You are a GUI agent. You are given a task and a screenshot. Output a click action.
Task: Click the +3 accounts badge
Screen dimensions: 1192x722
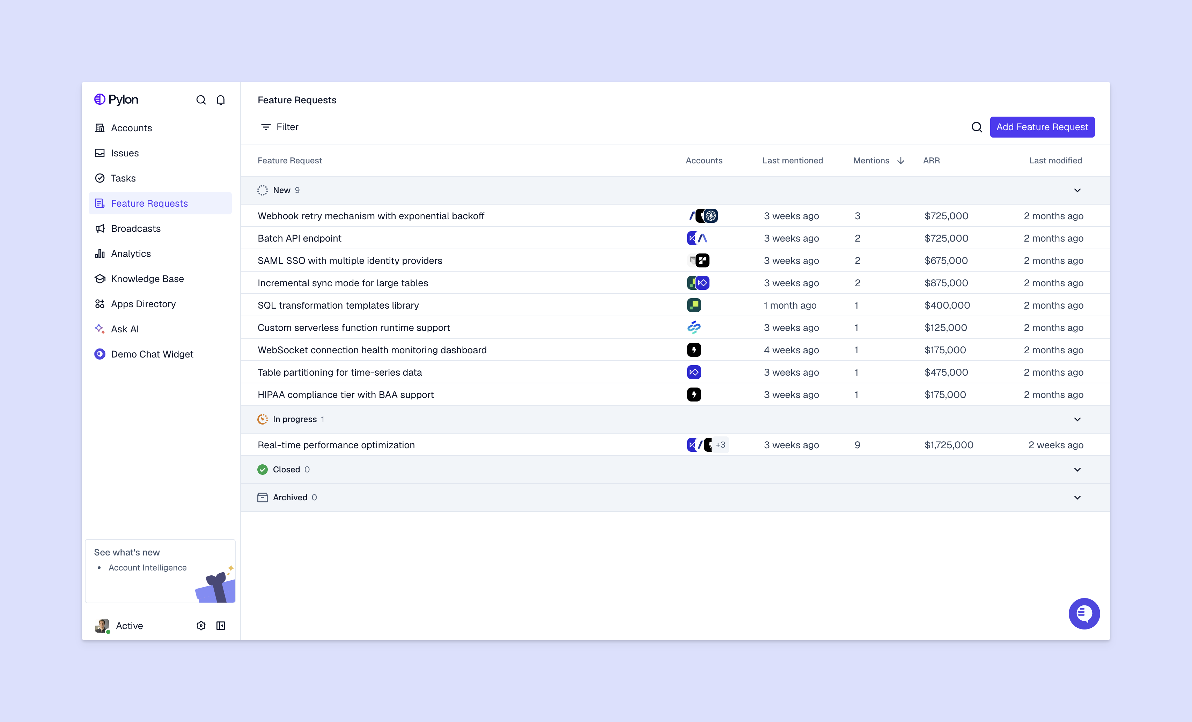pos(720,445)
